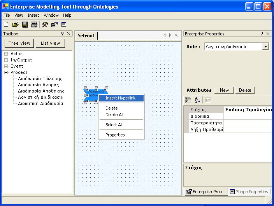Choose Delete All from context menu

121,115
